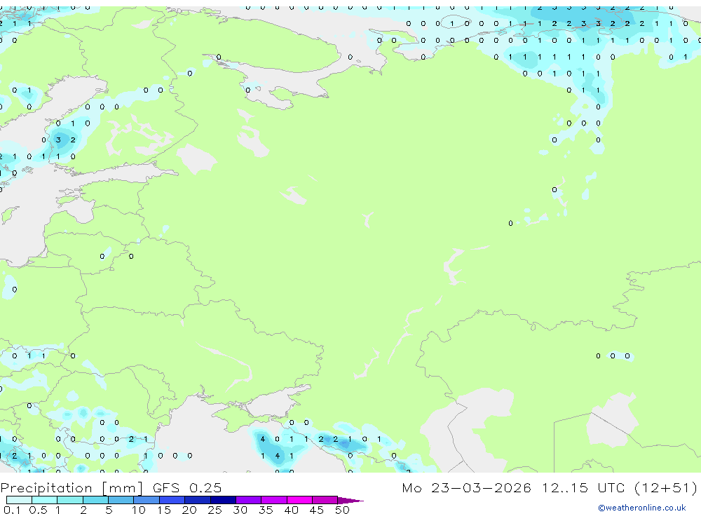Click the 10–15 mm legend color swatch
The image size is (701, 514).
click(147, 500)
